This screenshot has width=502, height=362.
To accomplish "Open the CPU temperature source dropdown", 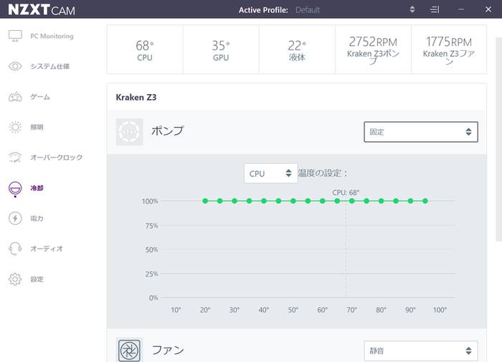I will [270, 174].
